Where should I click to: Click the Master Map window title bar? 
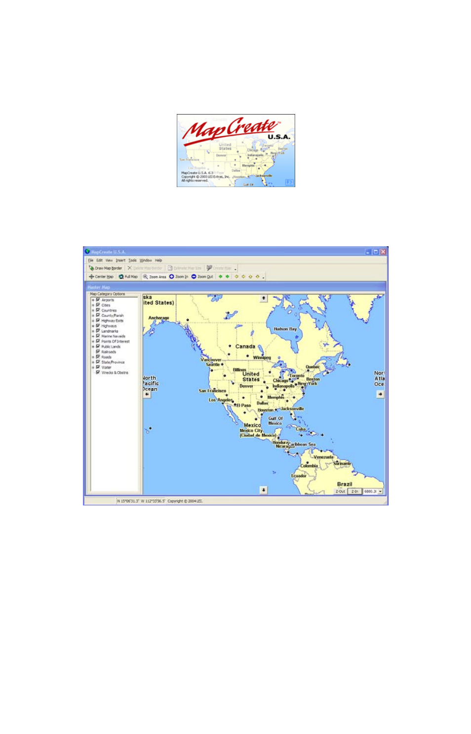point(235,287)
